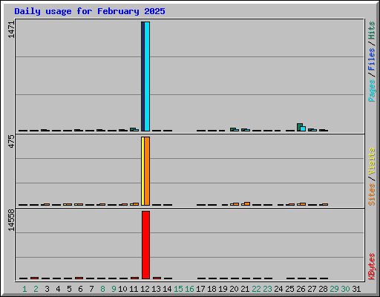Click the 'Files' legend label
380x297 pixels.
click(371, 59)
